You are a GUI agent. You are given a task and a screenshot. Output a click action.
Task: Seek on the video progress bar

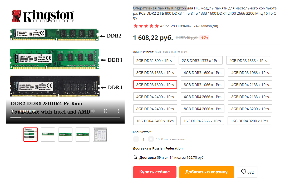tap(65, 118)
